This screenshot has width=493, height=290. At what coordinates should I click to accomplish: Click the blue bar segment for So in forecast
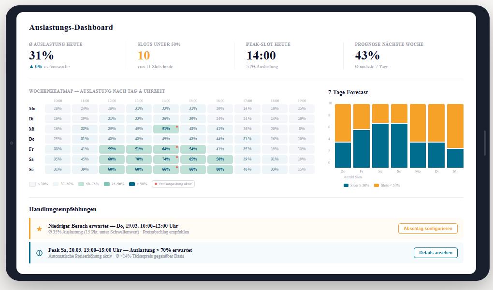(399, 145)
